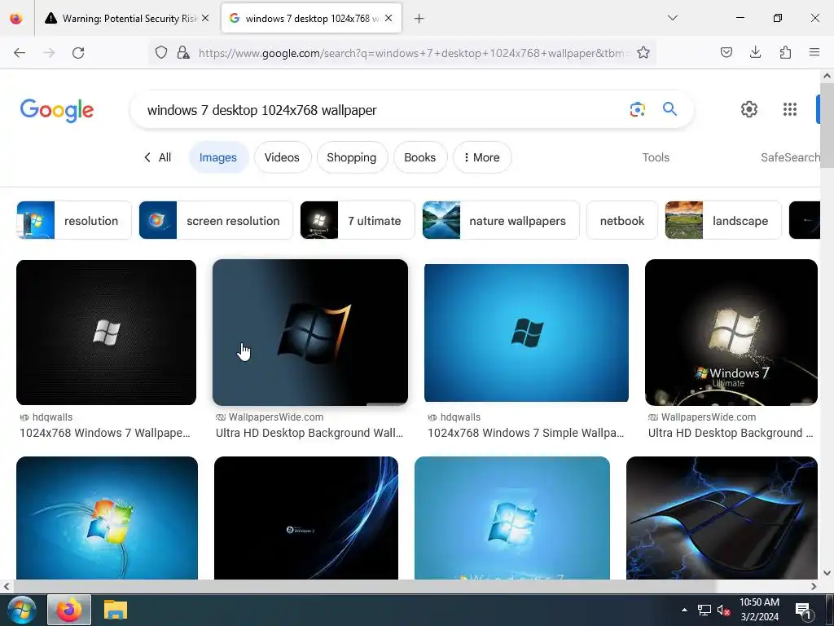
Task: Expand the More filters menu
Action: point(482,157)
